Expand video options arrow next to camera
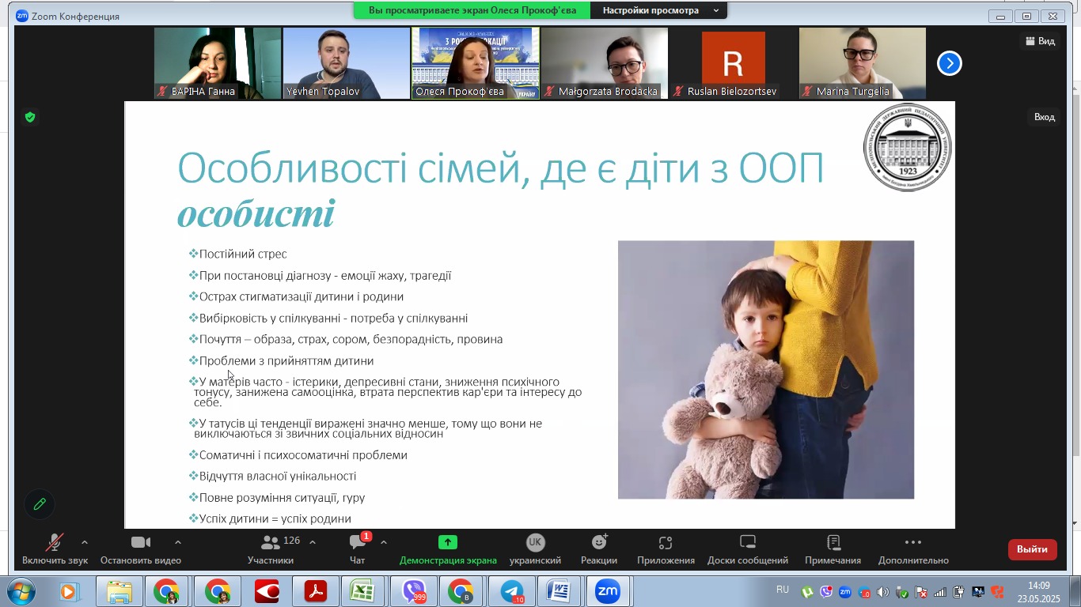 point(177,542)
